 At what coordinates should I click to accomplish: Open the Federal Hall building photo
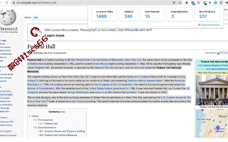pyautogui.click(x=212, y=90)
